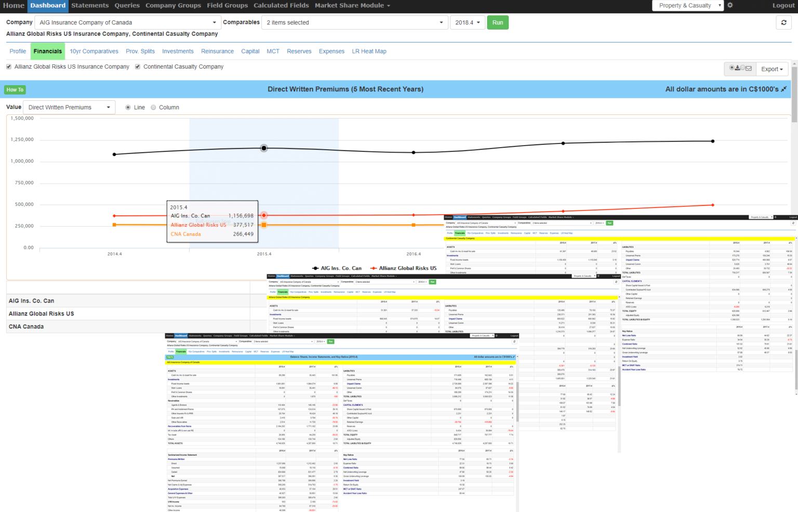Switch to the Investments tab
This screenshot has width=798, height=512.
click(178, 51)
